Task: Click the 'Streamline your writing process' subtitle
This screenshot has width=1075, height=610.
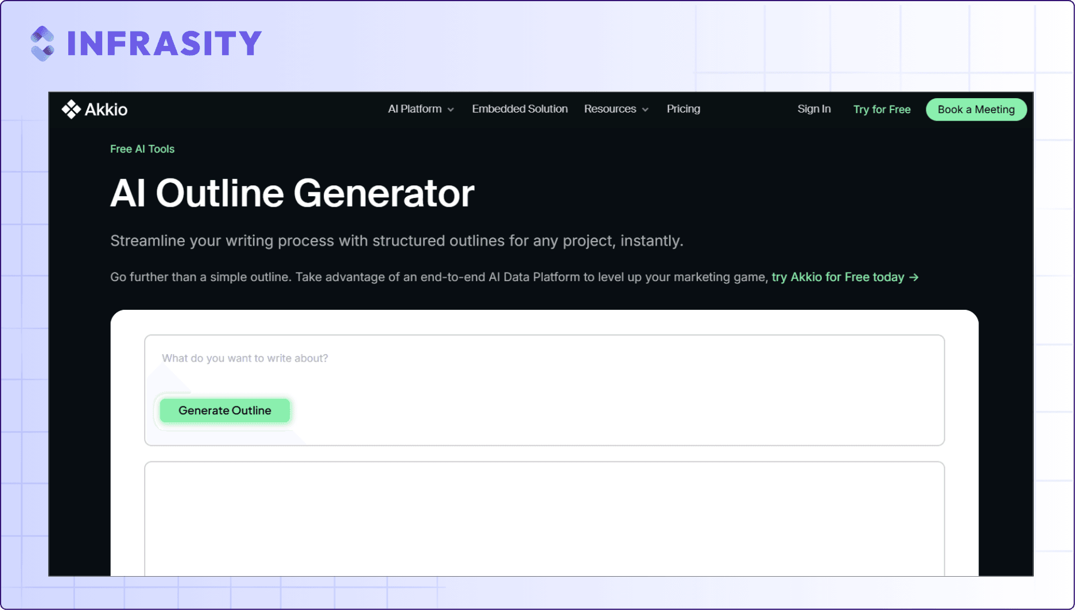Action: (x=397, y=241)
